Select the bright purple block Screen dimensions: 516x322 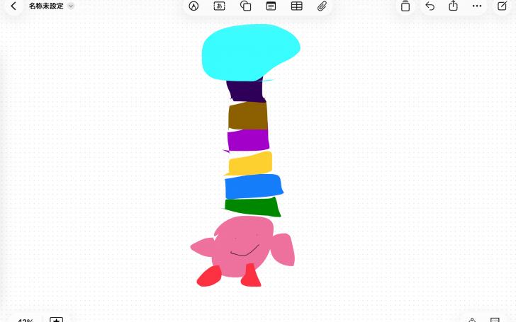coord(248,140)
